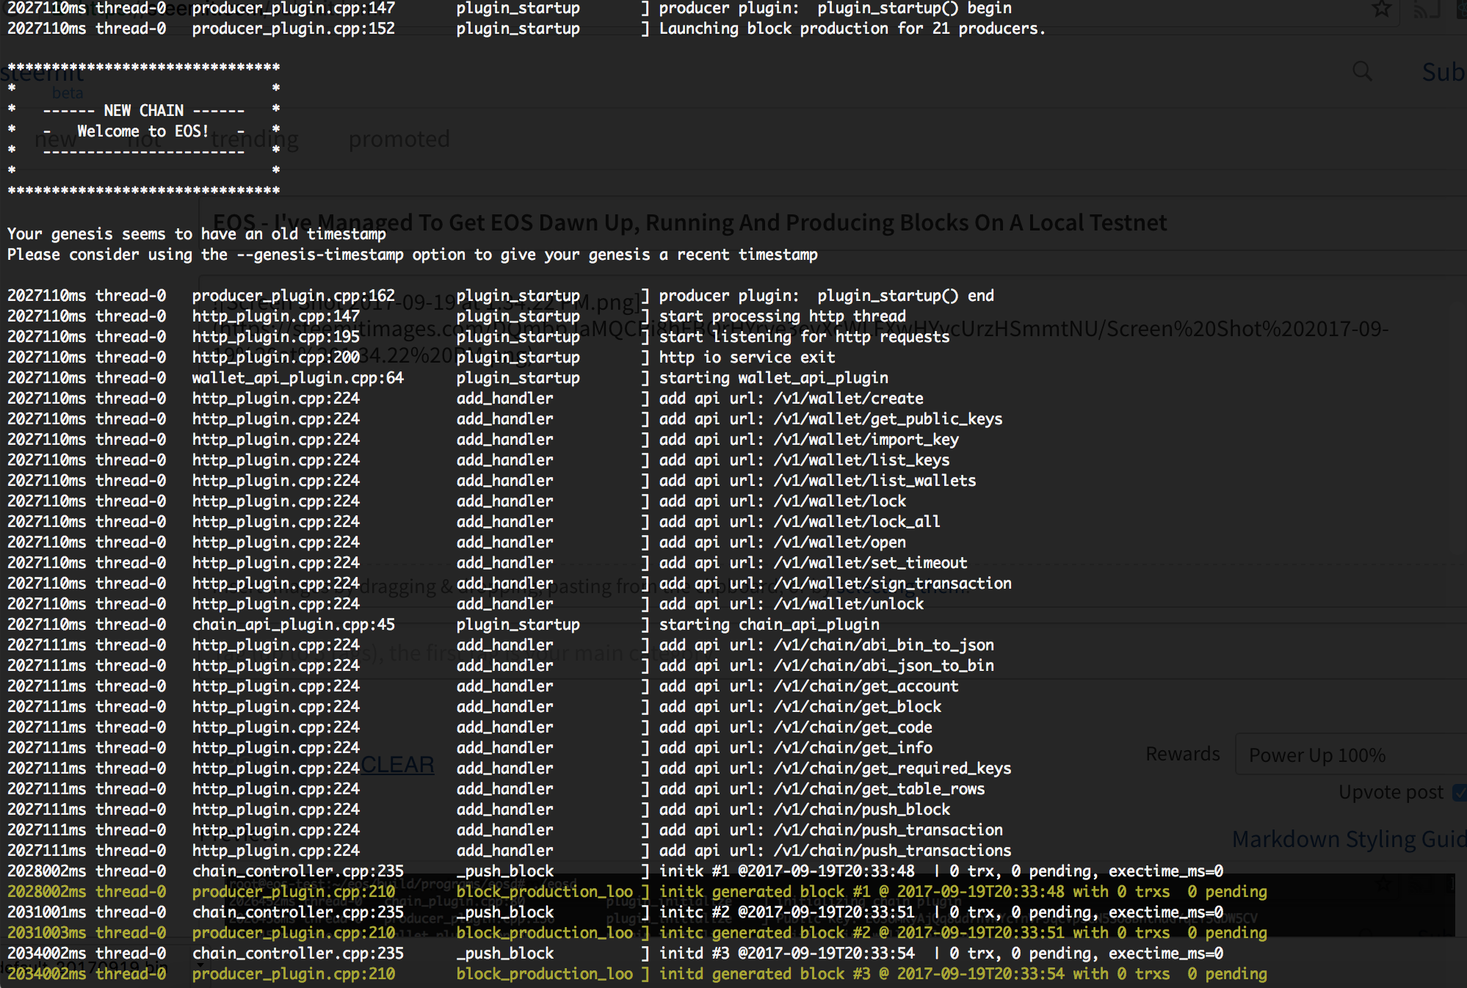Image resolution: width=1467 pixels, height=988 pixels.
Task: Open the Markdown Styling Guide link
Action: (x=1348, y=839)
